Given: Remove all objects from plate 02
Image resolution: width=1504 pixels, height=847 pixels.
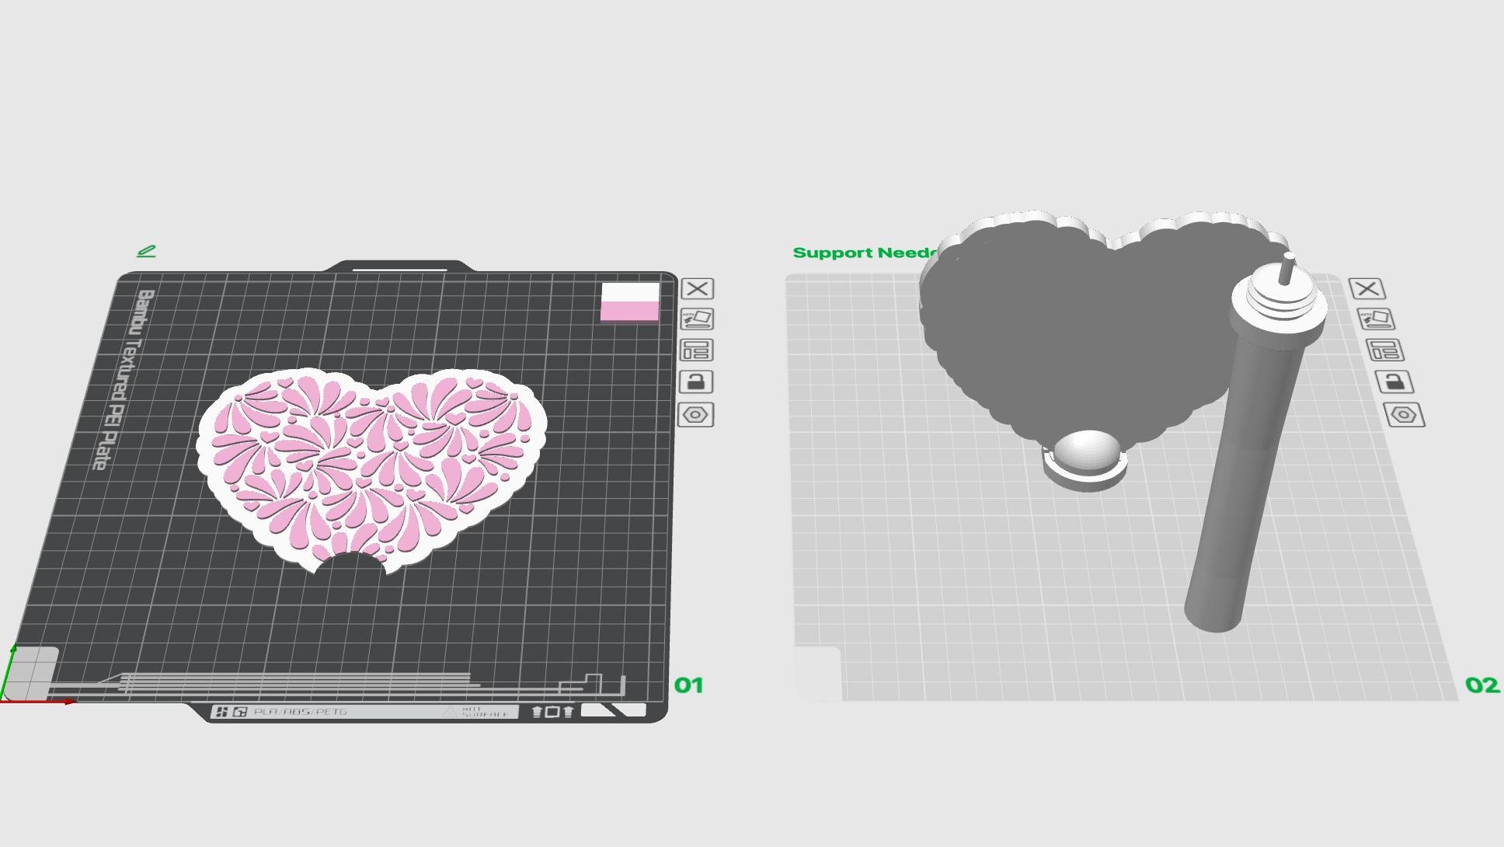Looking at the screenshot, I should [1366, 289].
